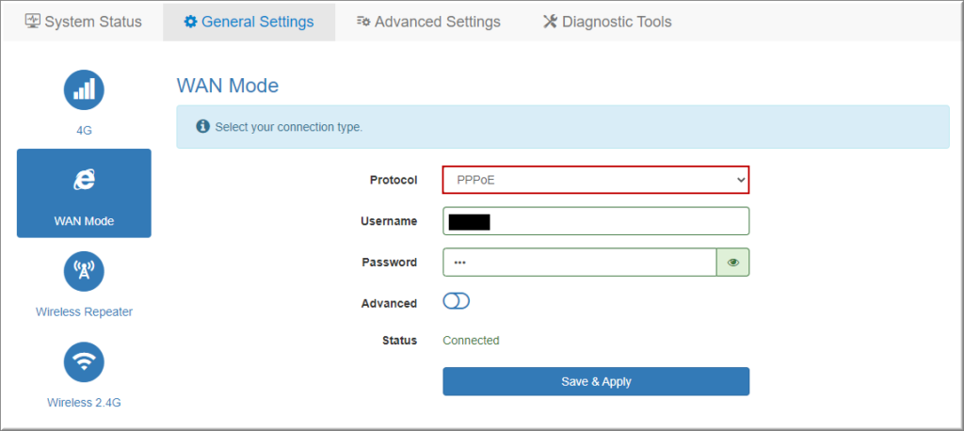
Task: Click the wrench icon beside Diagnostic Tools
Action: click(551, 21)
